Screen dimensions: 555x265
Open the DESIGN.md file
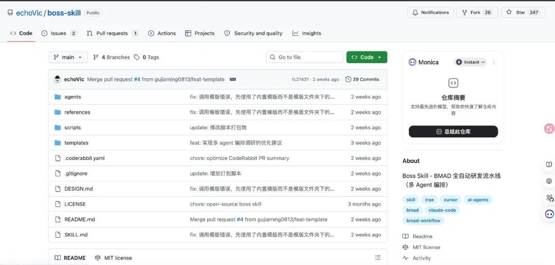79,189
